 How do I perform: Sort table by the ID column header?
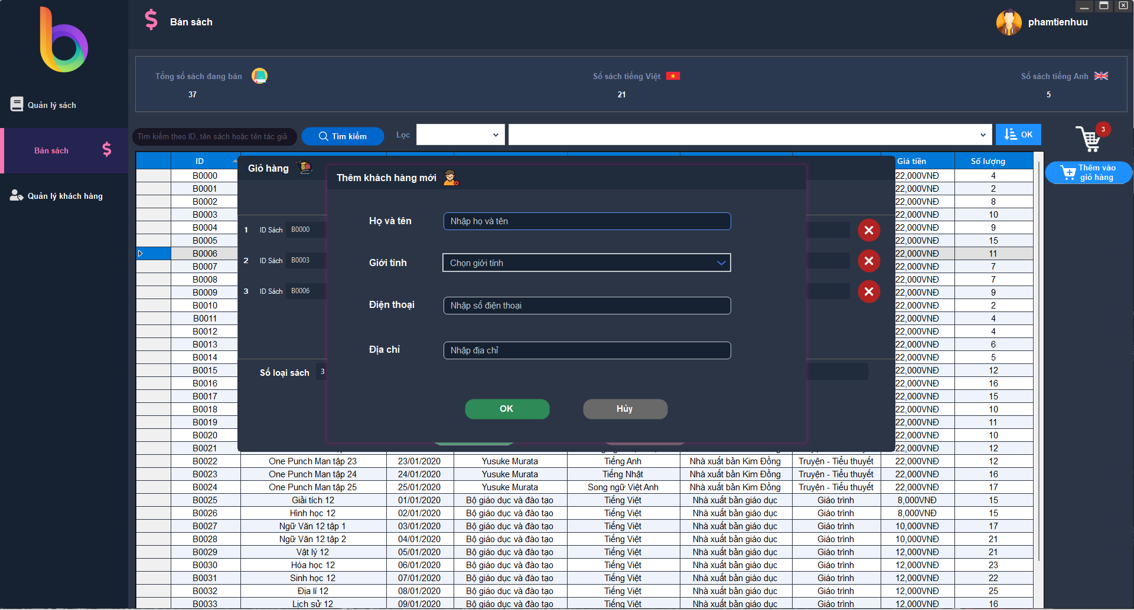[199, 160]
